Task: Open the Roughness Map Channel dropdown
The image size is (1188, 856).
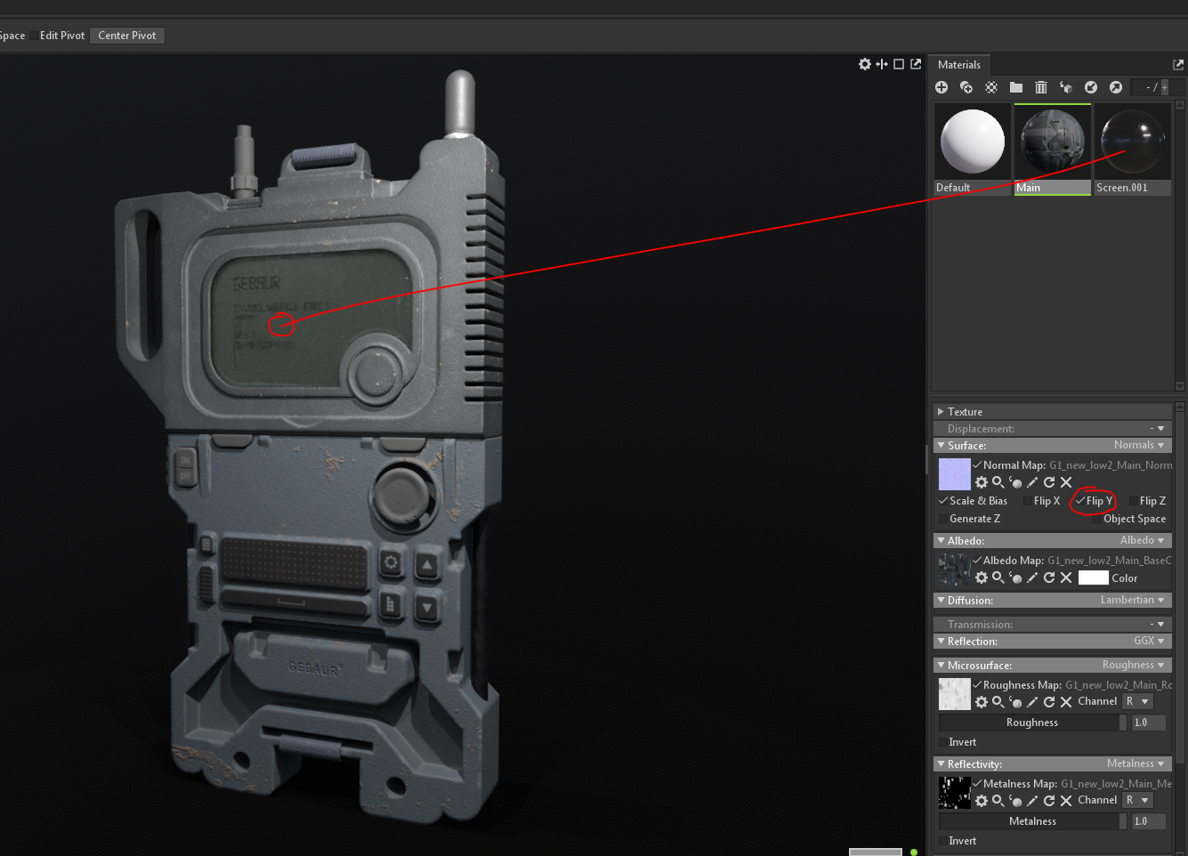Action: coord(1137,701)
